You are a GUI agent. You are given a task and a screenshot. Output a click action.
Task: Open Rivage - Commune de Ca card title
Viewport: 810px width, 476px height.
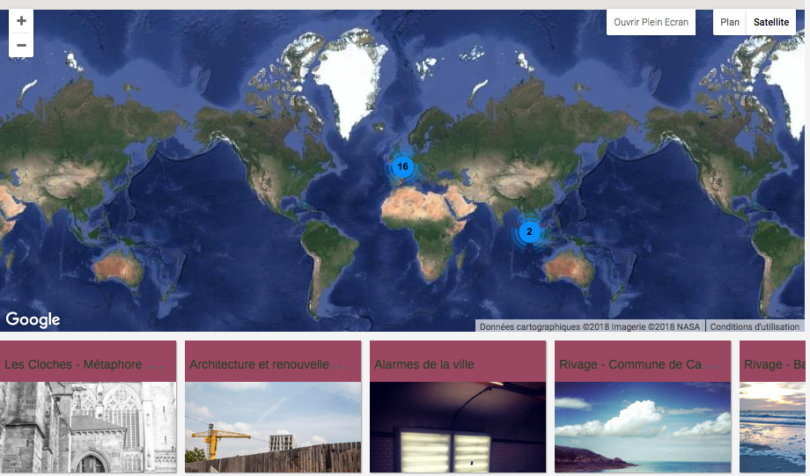[630, 364]
